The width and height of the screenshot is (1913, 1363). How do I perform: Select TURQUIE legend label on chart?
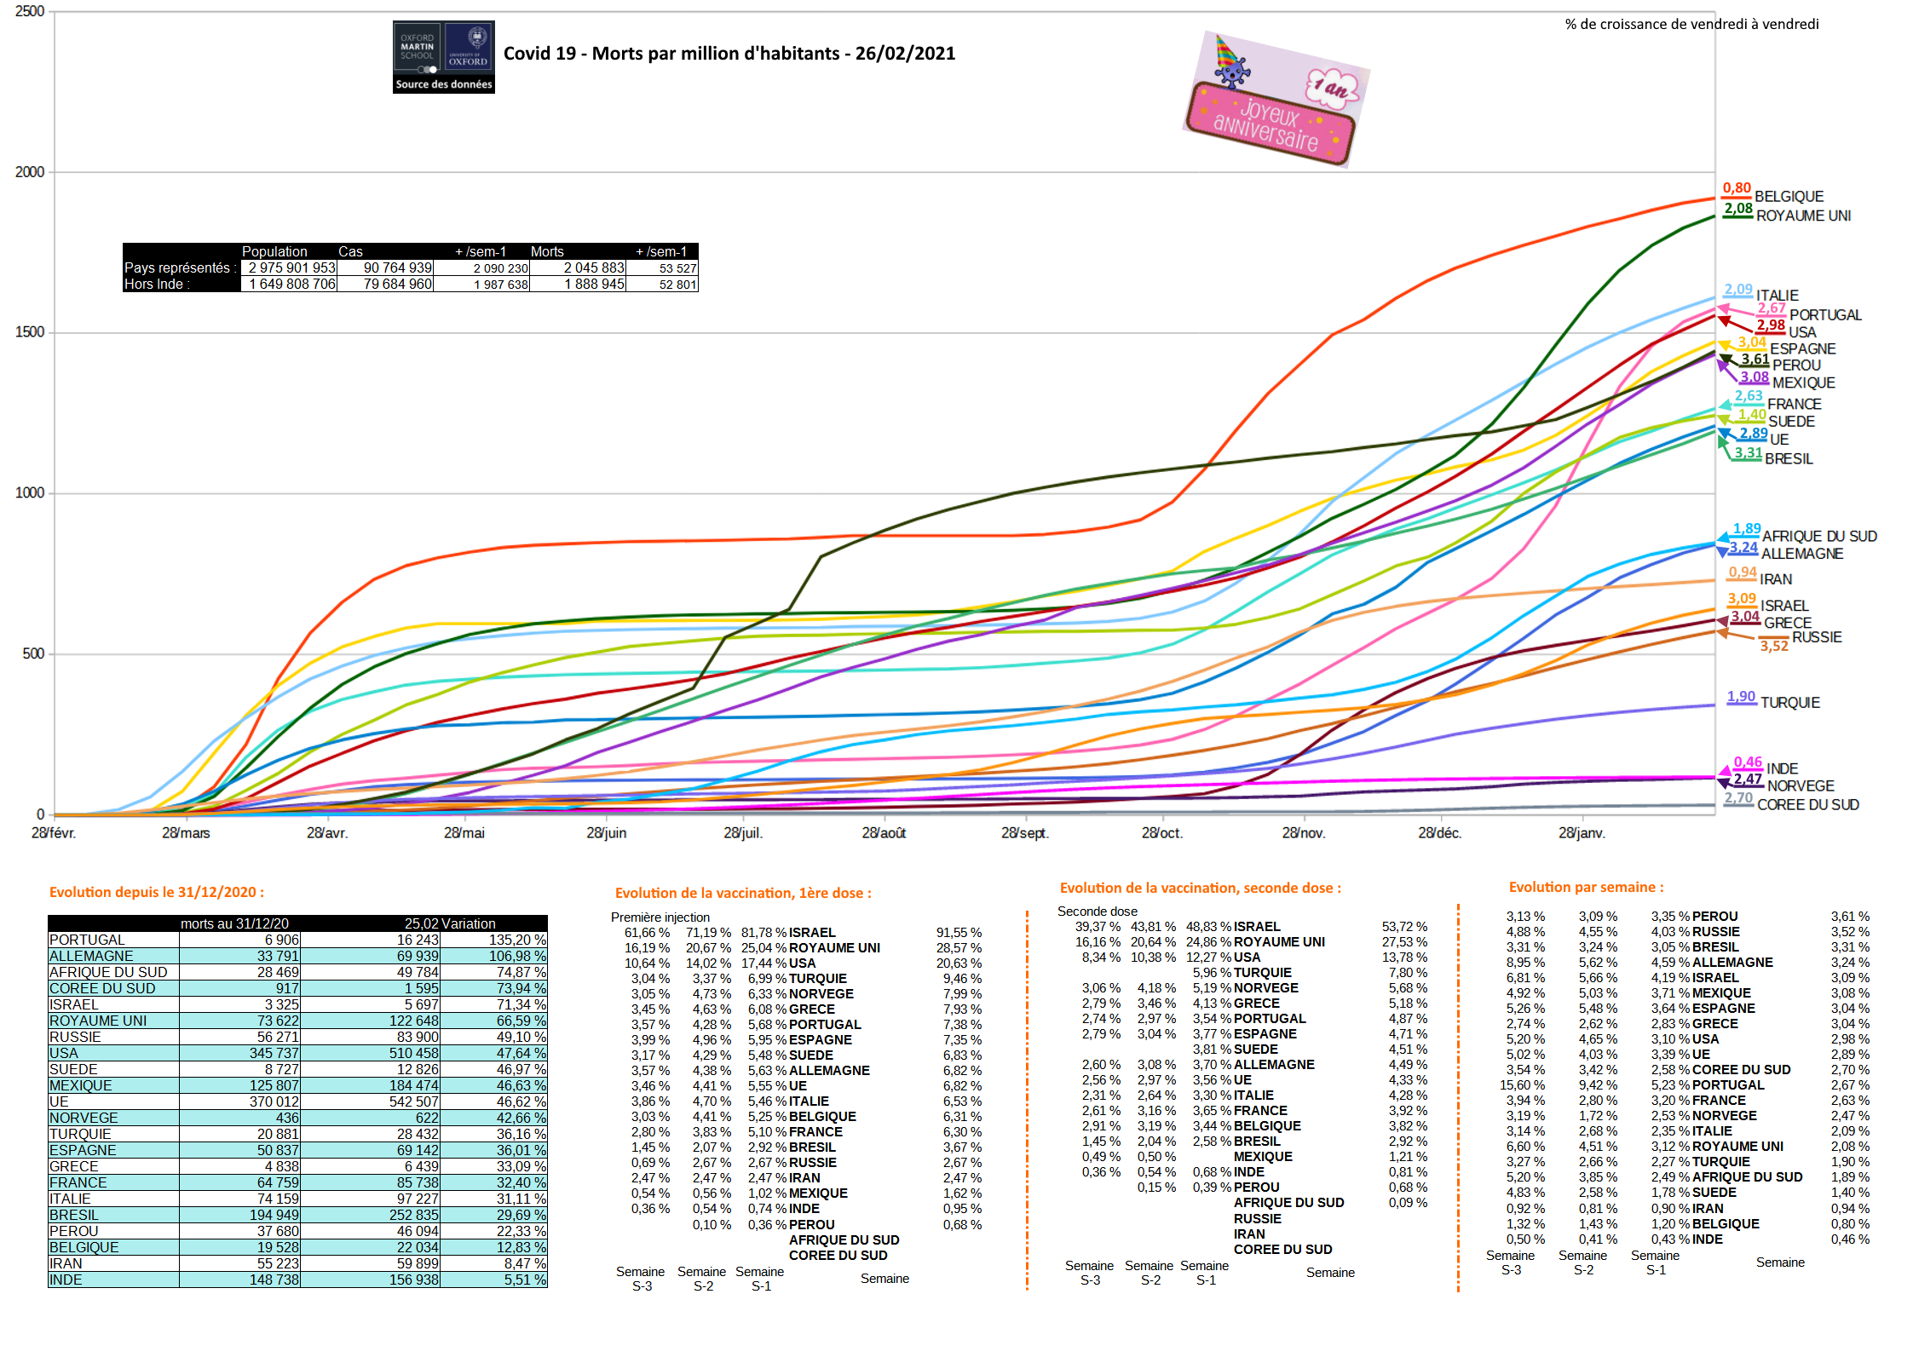[x=1789, y=703]
